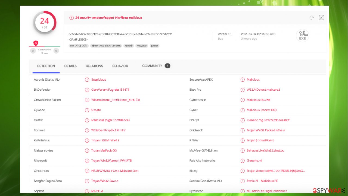Click warning icon for Cynet result
Image resolution: width=348 pixels, height=196 pixels.
point(243,110)
